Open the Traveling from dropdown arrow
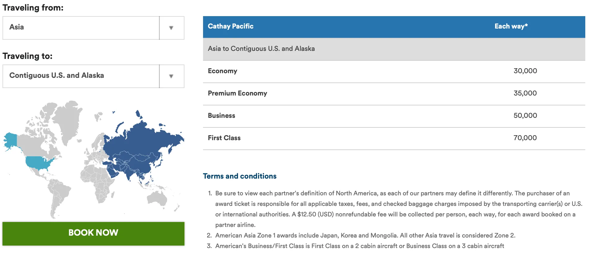This screenshot has width=589, height=253. (171, 28)
